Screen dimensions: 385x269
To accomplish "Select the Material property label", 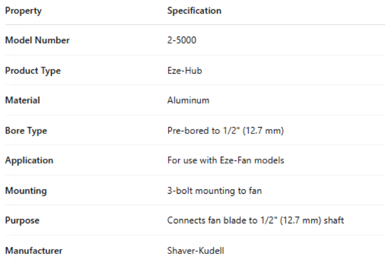I will click(23, 100).
